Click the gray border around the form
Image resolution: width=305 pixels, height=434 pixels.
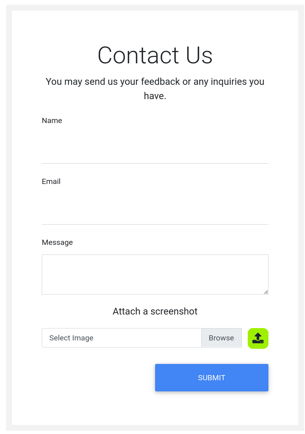click(x=9, y=217)
